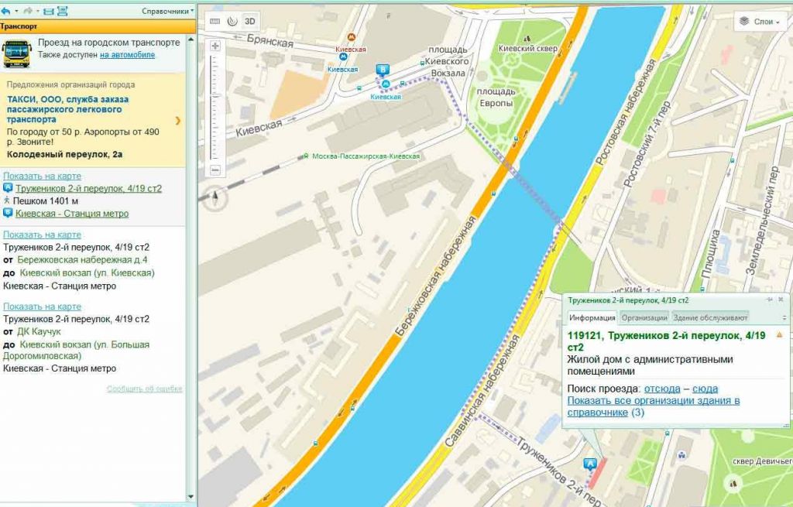Click the Транспорт panel header
793x507 pixels.
[x=98, y=26]
